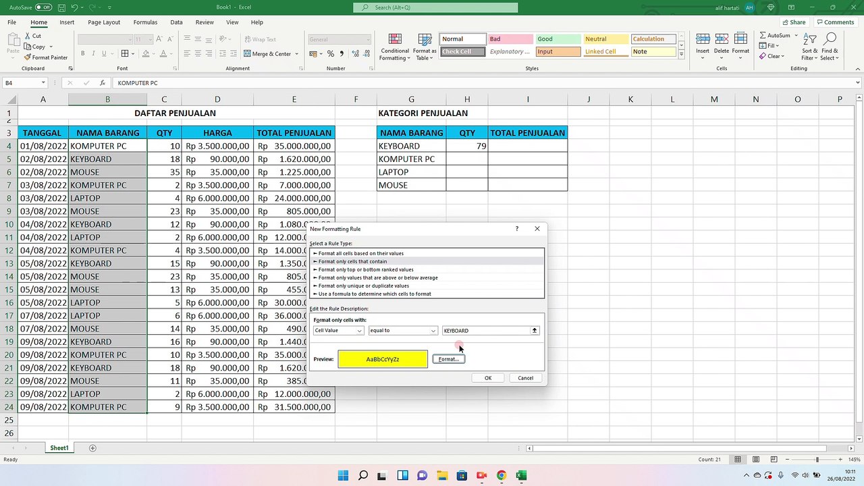Click the collapse dialog arrow beside KEYBOARD field
This screenshot has height=486, width=864.
coord(534,331)
